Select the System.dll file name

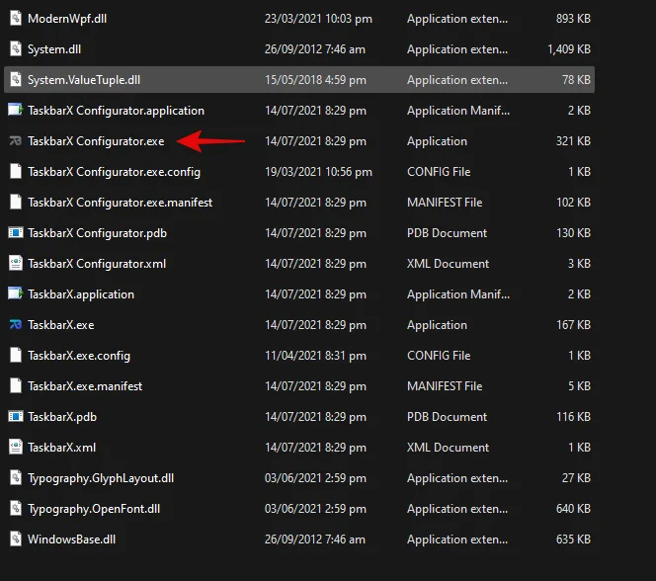(x=54, y=49)
